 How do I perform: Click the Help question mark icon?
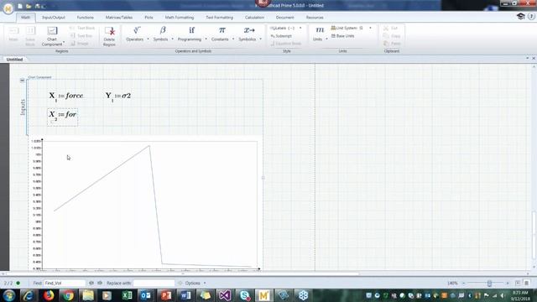pyautogui.click(x=531, y=17)
